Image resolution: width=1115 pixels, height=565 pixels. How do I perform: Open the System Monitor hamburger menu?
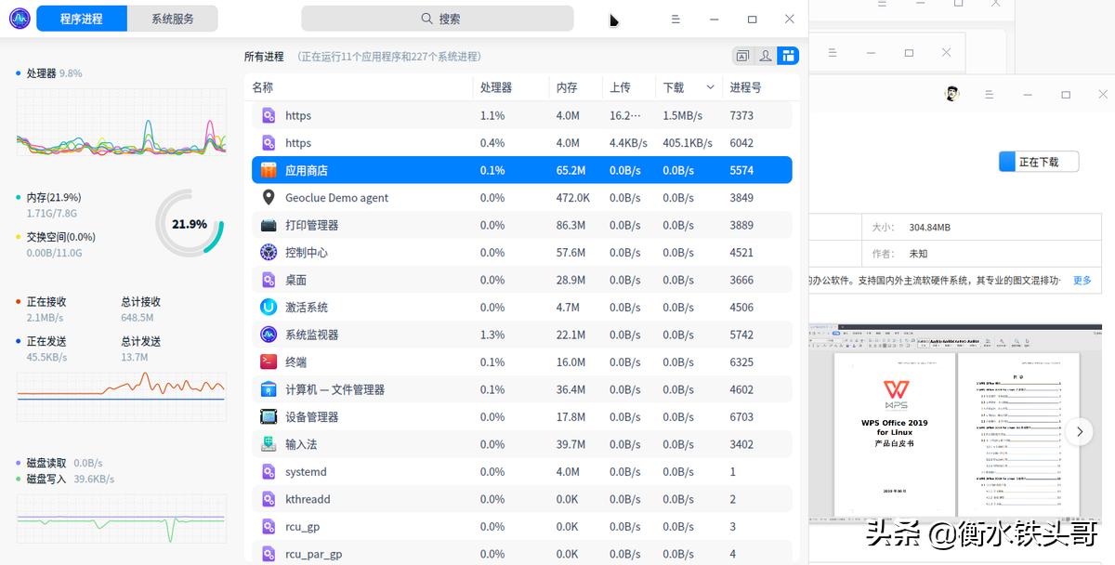click(676, 18)
